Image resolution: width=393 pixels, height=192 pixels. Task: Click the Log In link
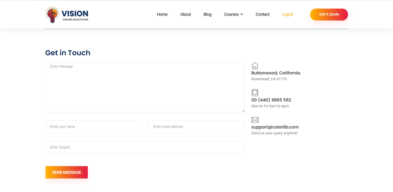[287, 15]
